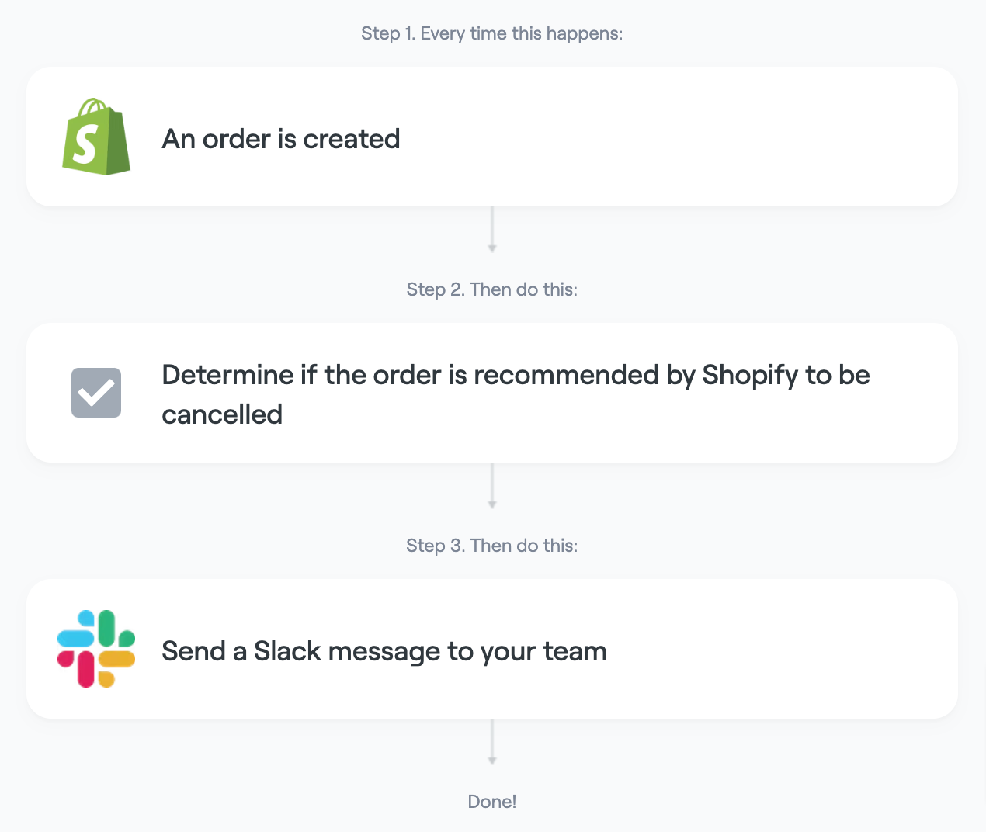Click the word "Shopify" in the step 2 description

[750, 376]
